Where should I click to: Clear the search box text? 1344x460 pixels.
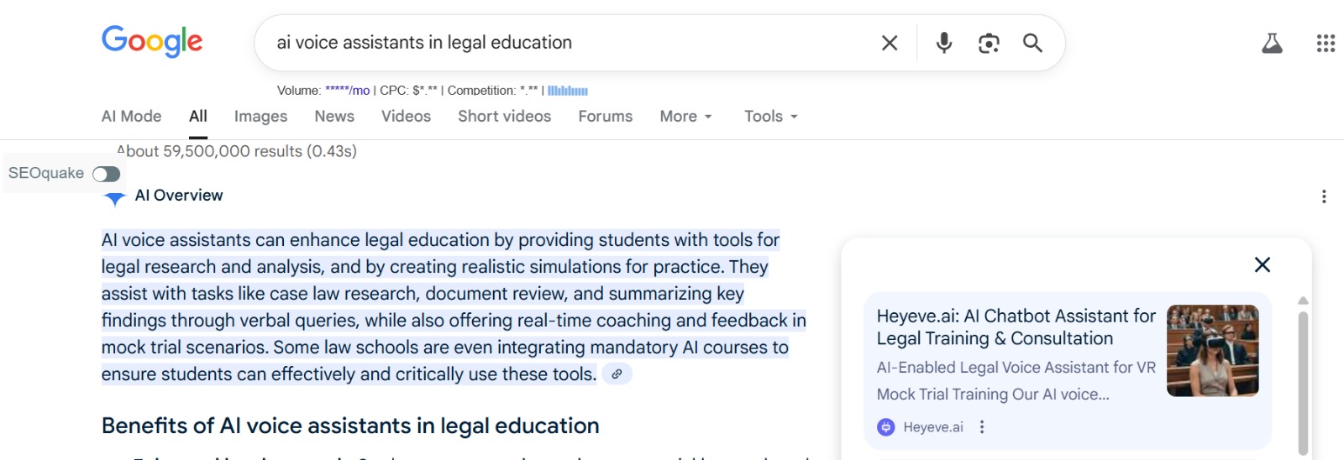point(890,43)
